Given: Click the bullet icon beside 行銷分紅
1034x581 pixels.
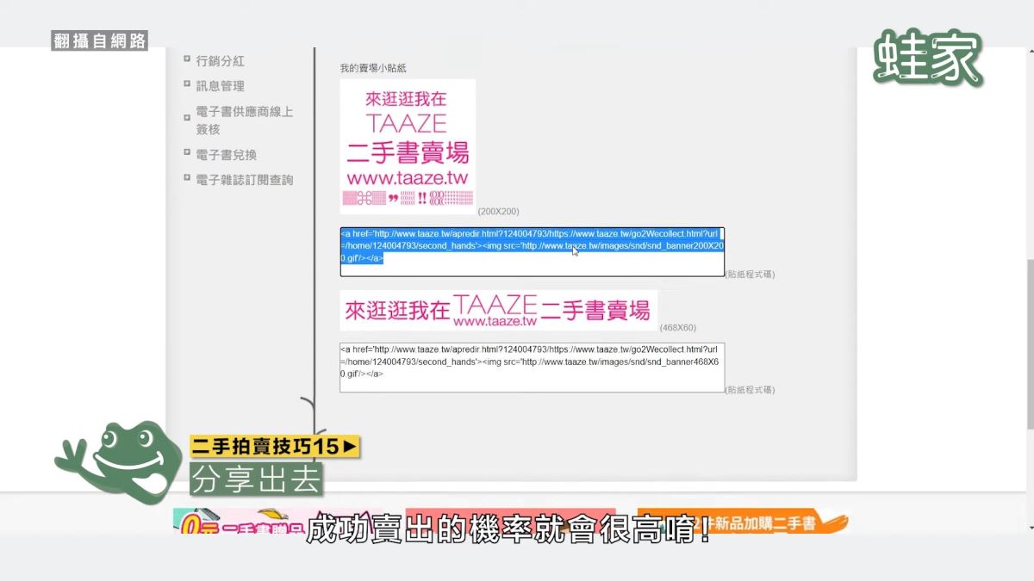Looking at the screenshot, I should tap(187, 59).
